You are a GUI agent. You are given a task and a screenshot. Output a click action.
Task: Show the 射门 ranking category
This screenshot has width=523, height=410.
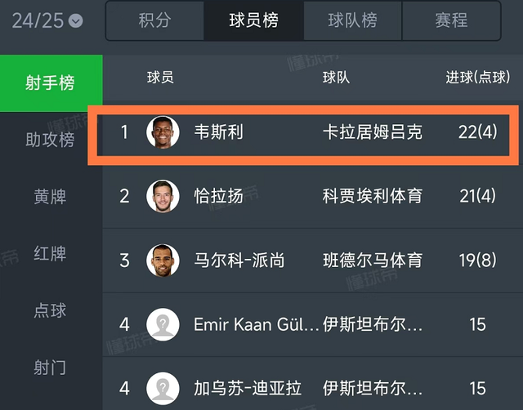click(x=50, y=368)
